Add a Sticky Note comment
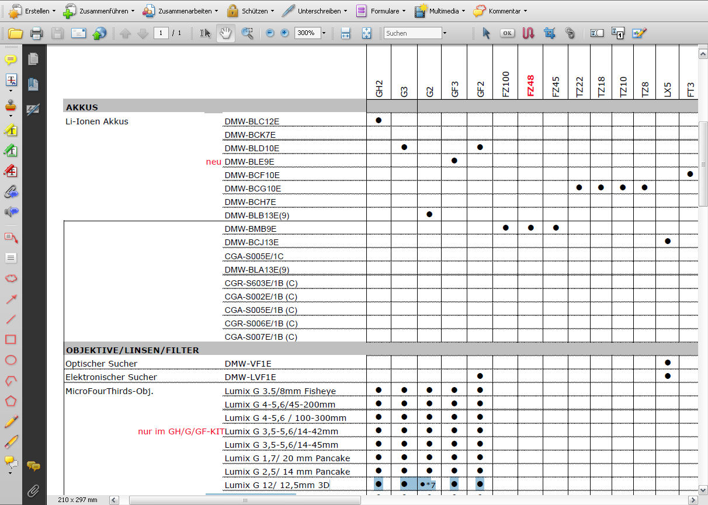 [11, 60]
